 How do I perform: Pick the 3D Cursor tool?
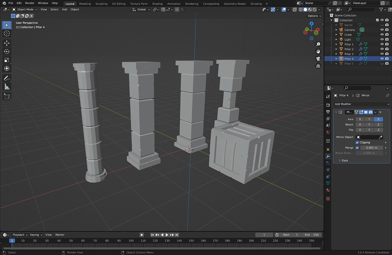click(7, 33)
